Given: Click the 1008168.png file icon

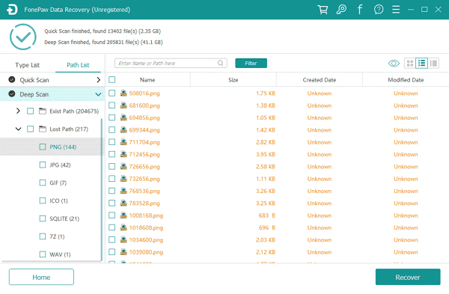Looking at the screenshot, I should [123, 215].
